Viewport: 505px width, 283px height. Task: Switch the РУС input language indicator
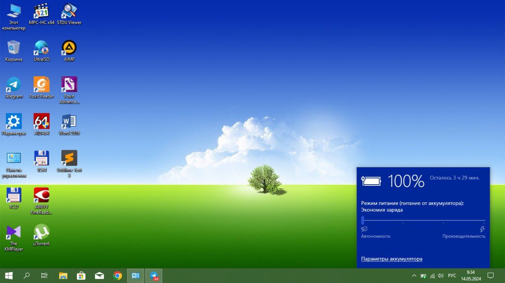coord(452,276)
